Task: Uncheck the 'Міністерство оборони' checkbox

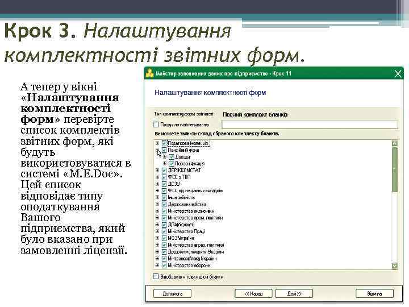Action: click(x=164, y=265)
